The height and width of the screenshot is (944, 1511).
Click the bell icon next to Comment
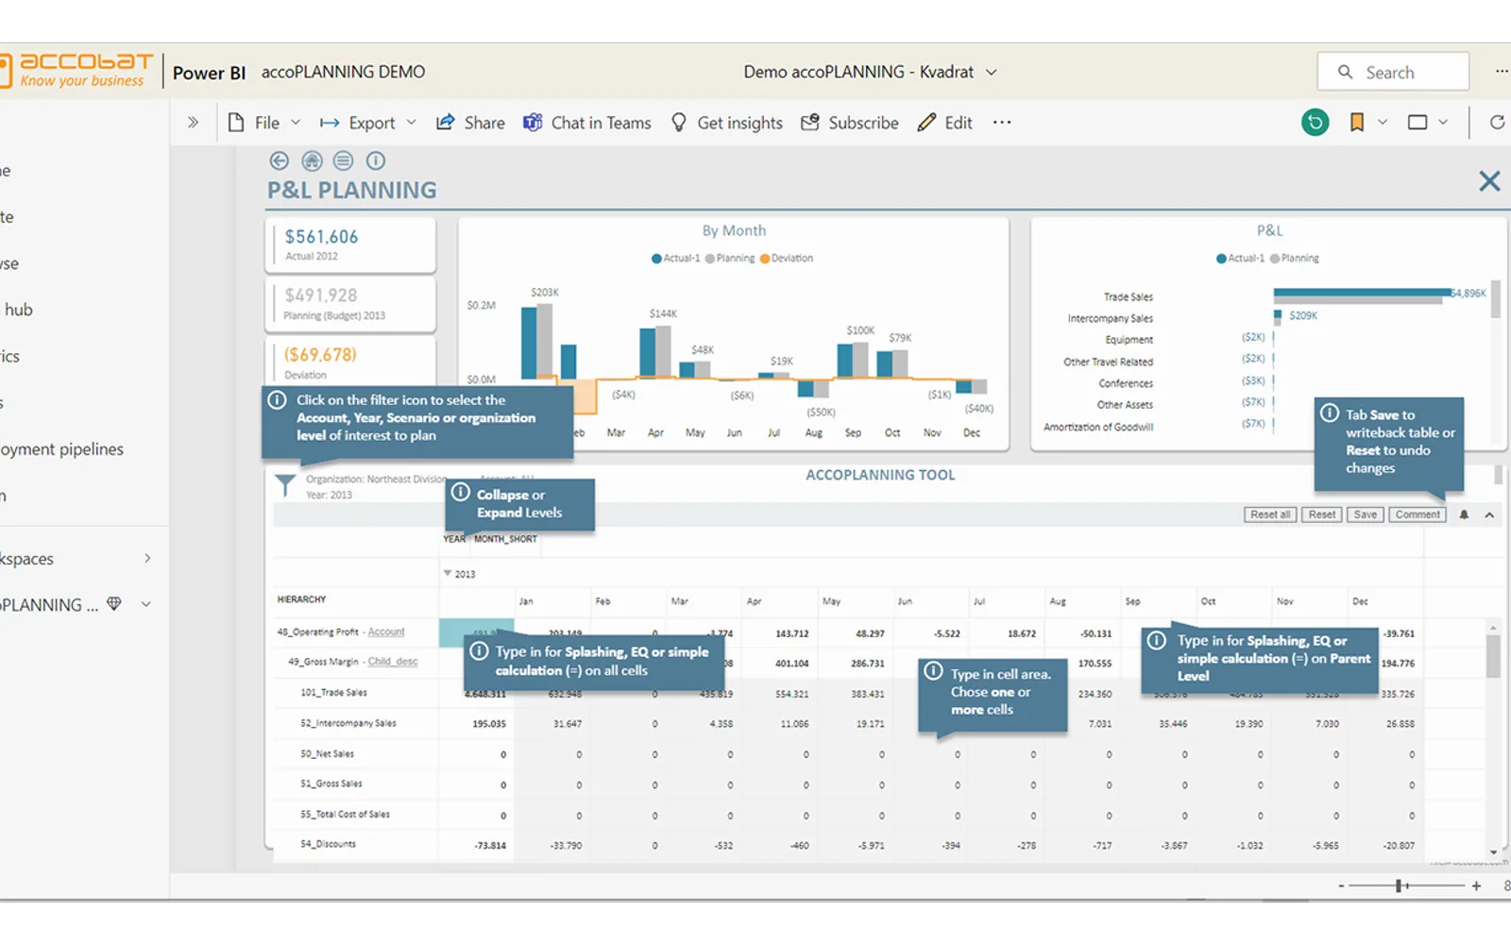(x=1464, y=514)
